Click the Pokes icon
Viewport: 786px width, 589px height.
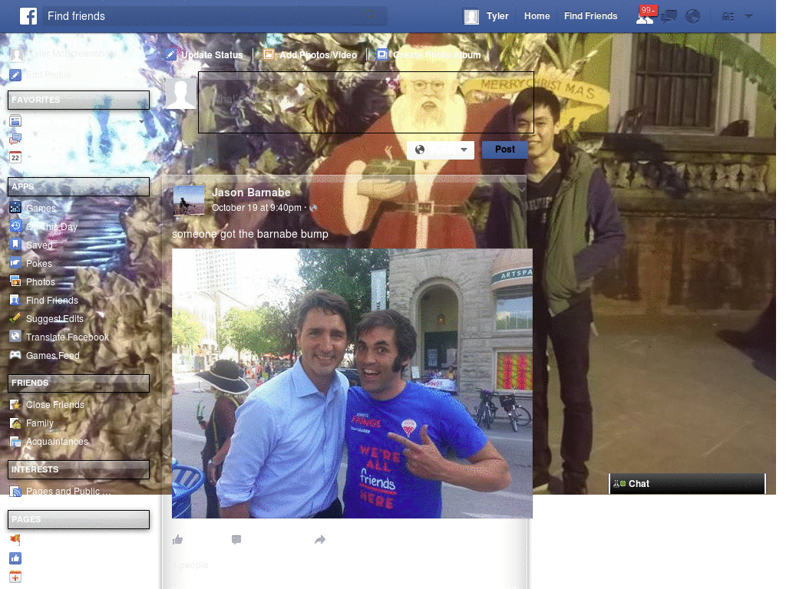pyautogui.click(x=15, y=263)
